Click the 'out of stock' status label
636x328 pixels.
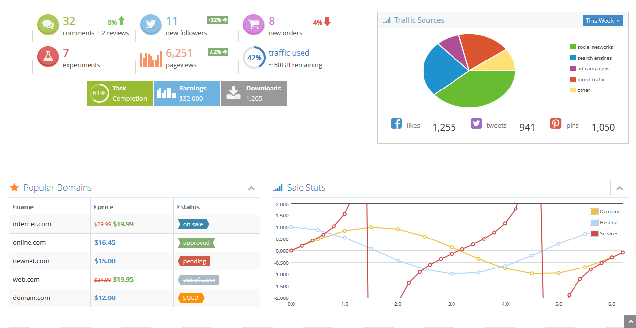click(199, 280)
